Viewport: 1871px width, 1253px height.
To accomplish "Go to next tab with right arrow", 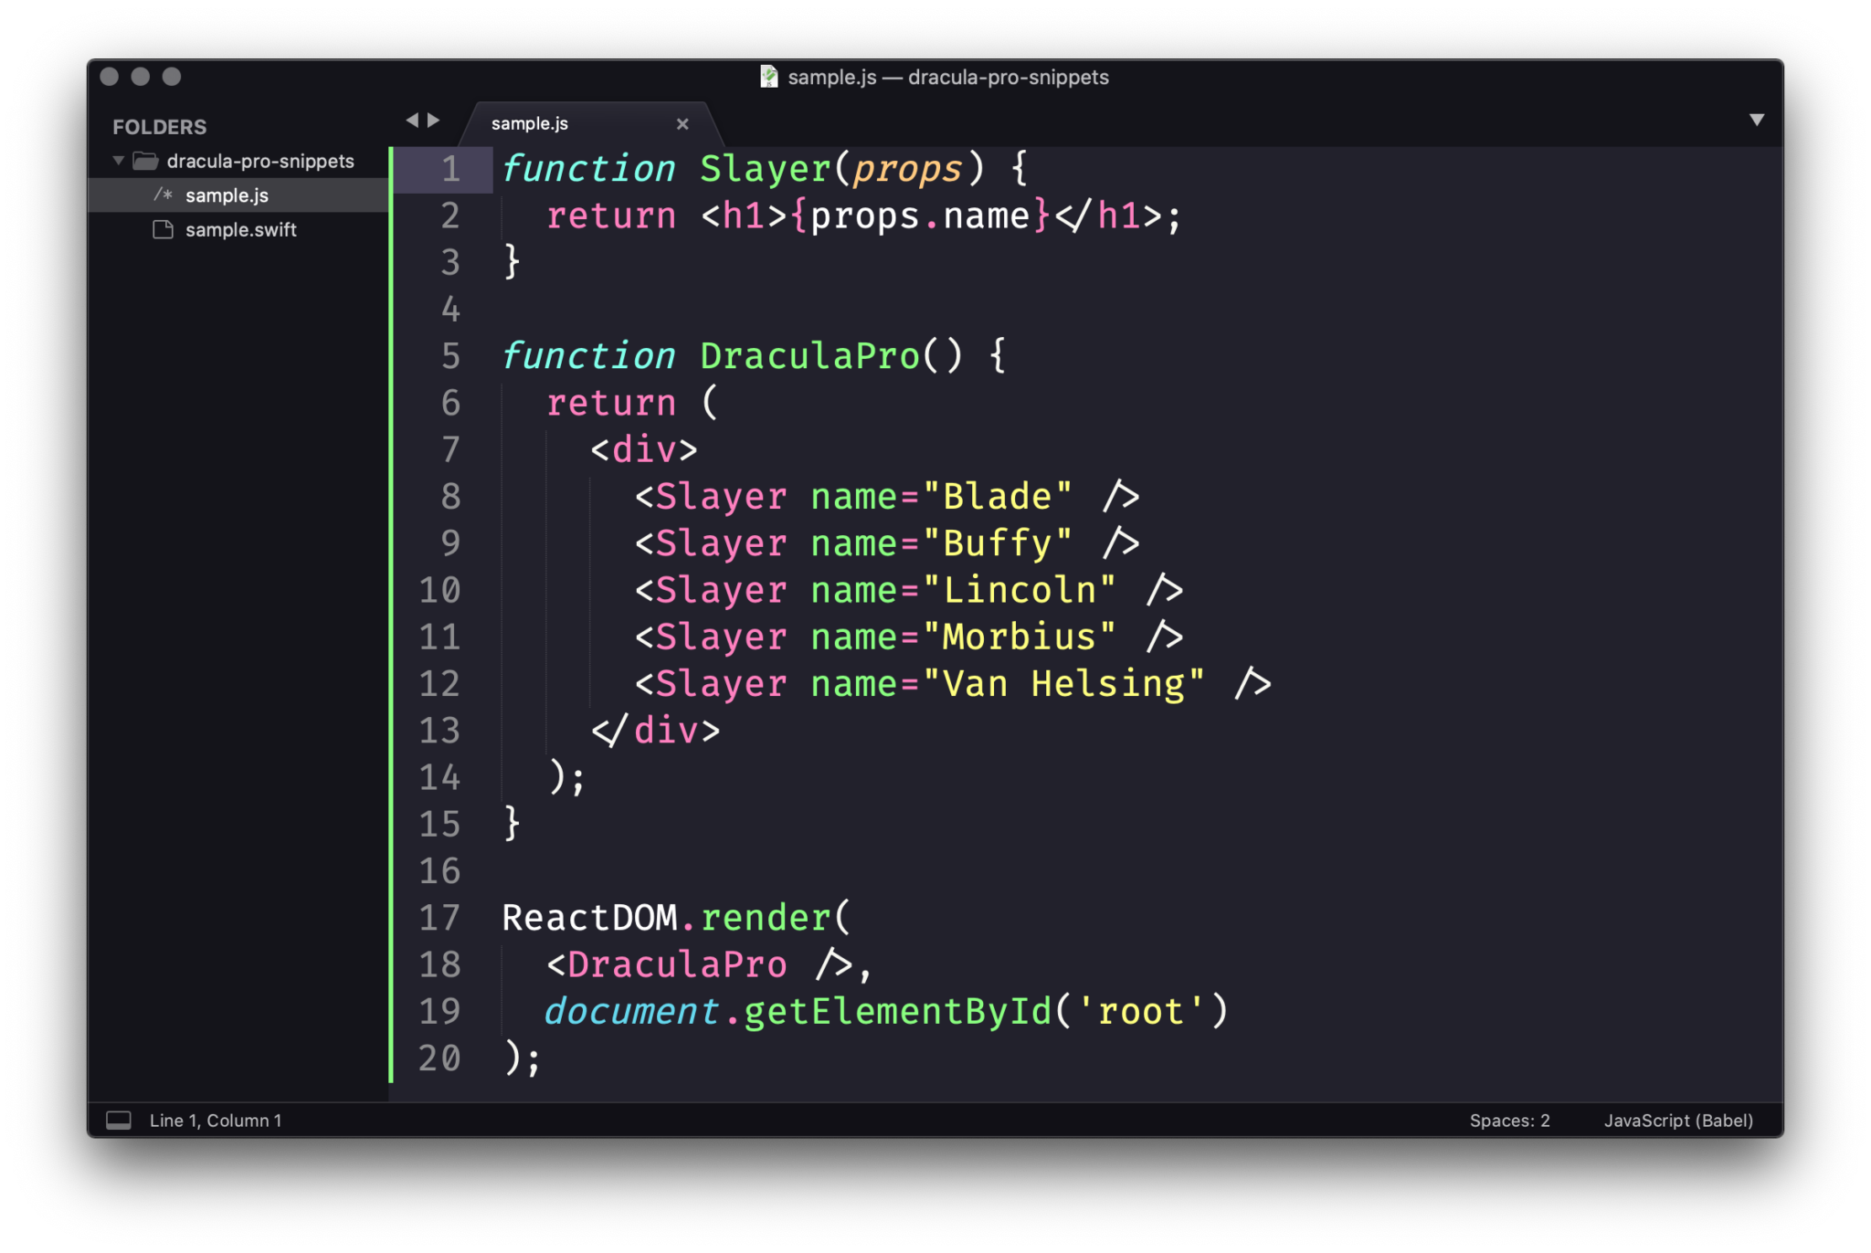I will point(434,120).
